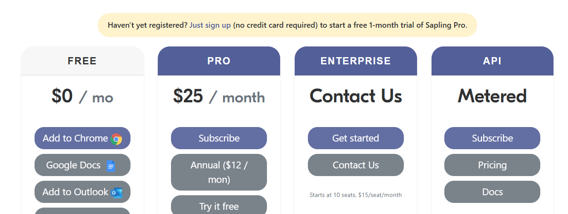This screenshot has width=568, height=214.
Task: Subscribe to the Pro plan
Action: click(x=219, y=138)
